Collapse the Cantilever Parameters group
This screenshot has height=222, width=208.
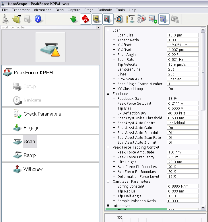click(108, 181)
